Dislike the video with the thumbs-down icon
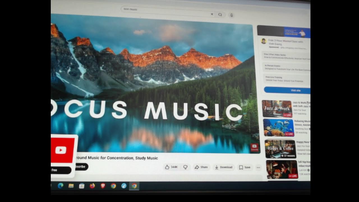Screen dimensions: 359x202 [x=185, y=167]
